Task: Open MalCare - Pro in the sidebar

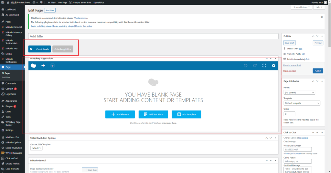Action: (x=12, y=137)
